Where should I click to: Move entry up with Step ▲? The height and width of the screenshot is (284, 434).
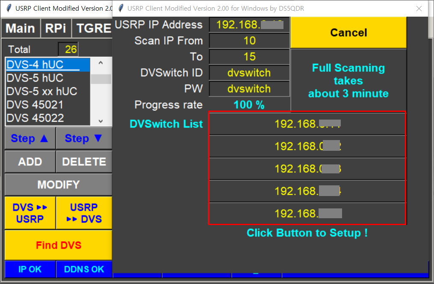pos(30,138)
